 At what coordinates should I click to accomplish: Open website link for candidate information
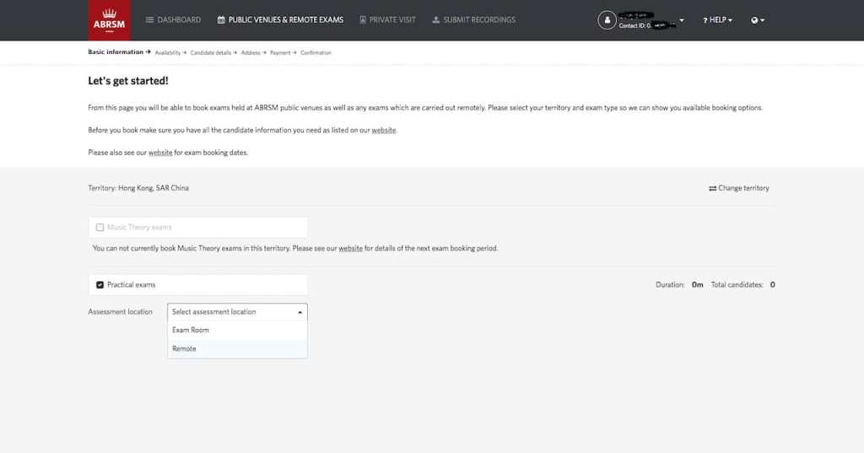384,130
